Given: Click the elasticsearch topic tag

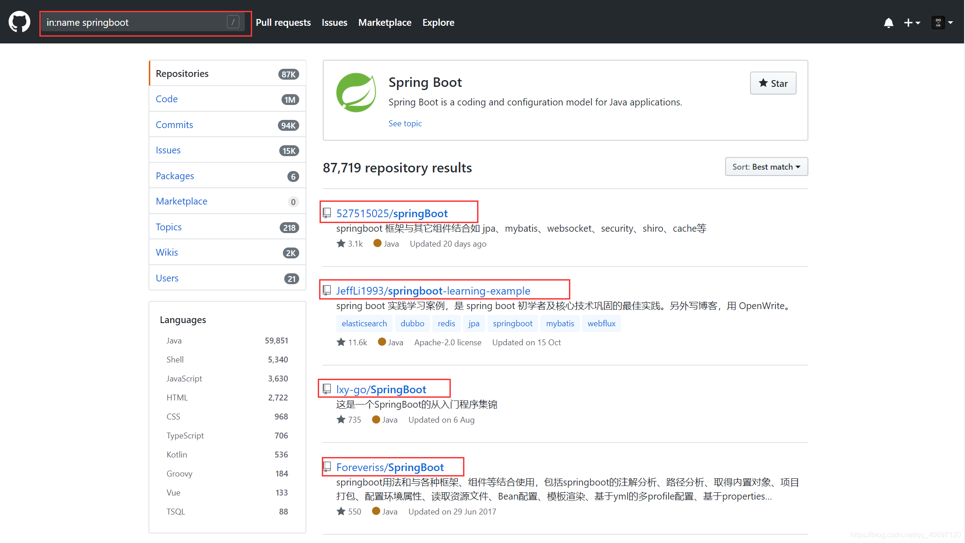Looking at the screenshot, I should [x=364, y=324].
